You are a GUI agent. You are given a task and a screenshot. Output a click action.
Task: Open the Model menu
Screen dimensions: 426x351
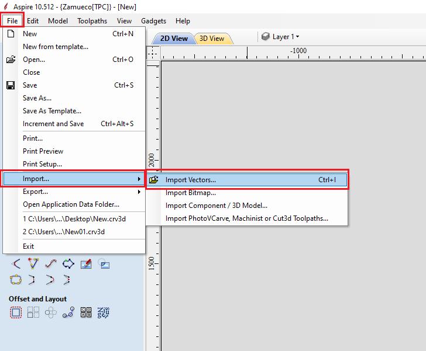(58, 21)
